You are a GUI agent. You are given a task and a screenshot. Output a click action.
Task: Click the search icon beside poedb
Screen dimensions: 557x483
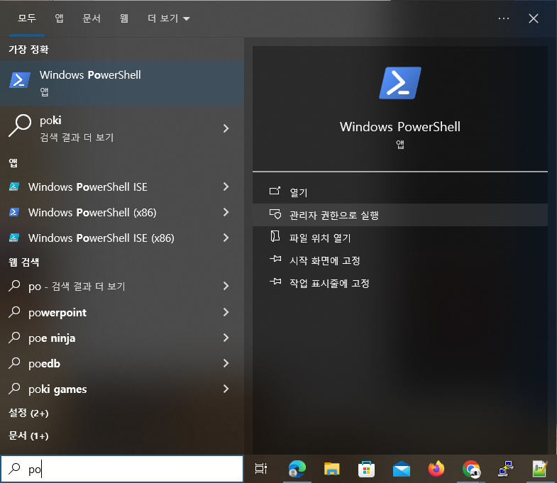click(14, 363)
